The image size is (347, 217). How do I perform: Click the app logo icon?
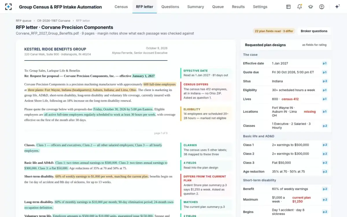(x=8, y=7)
